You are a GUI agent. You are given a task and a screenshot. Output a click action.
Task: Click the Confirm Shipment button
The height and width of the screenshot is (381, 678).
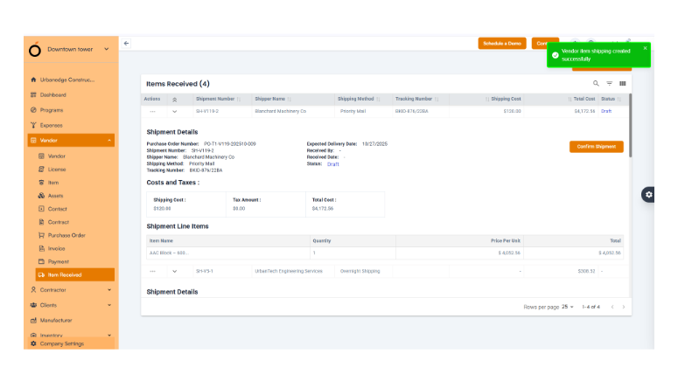point(596,147)
